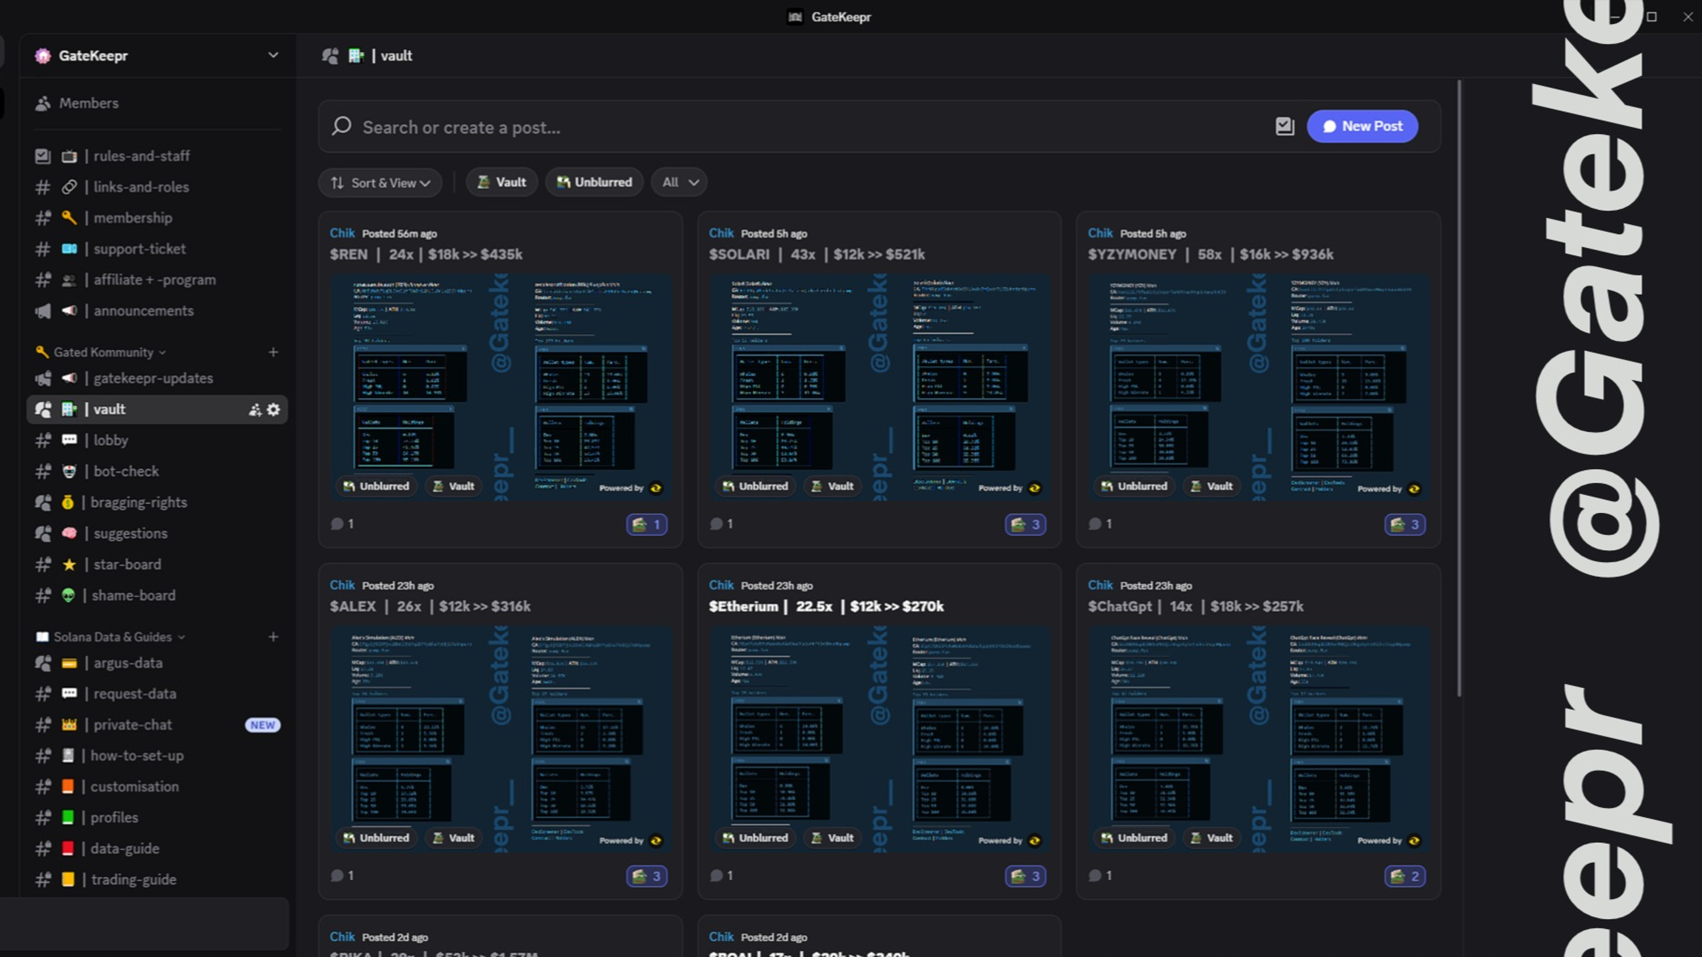Add channel to Solana Data & Guides
The image size is (1702, 957).
pos(273,637)
